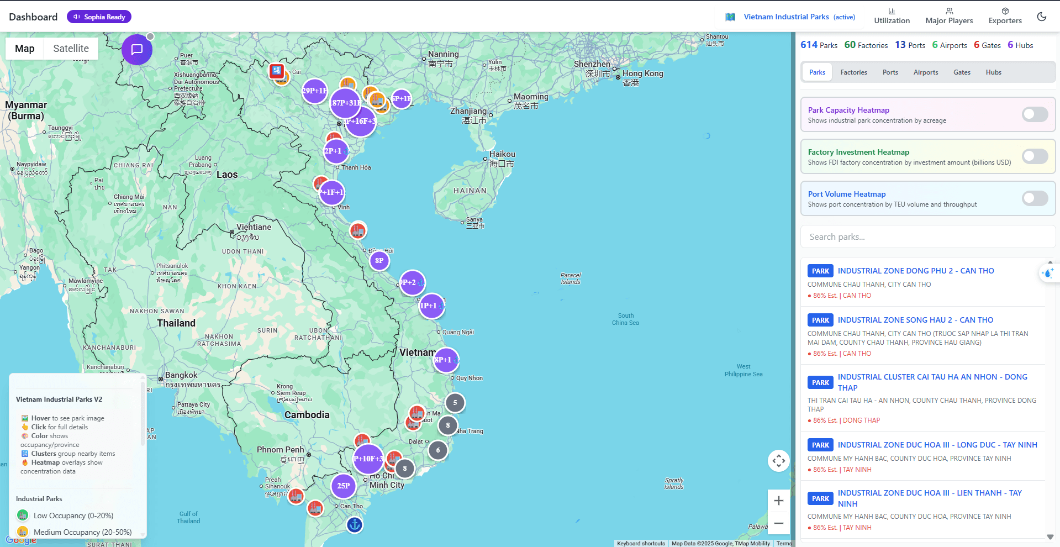Enable the Factory Investment Heatmap toggle
1060x547 pixels.
tap(1034, 156)
